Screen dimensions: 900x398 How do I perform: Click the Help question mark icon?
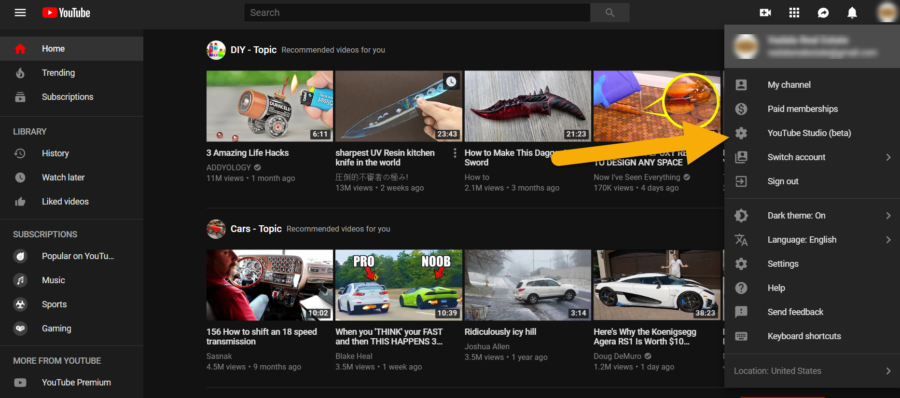pos(741,288)
